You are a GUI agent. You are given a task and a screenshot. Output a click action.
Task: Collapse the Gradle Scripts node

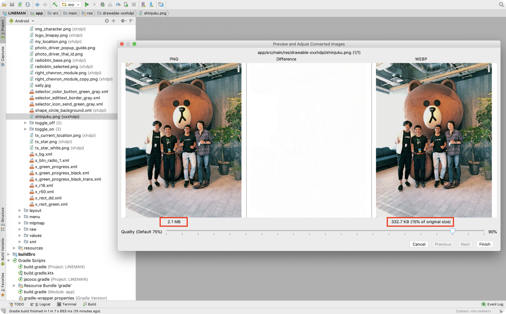click(x=9, y=261)
